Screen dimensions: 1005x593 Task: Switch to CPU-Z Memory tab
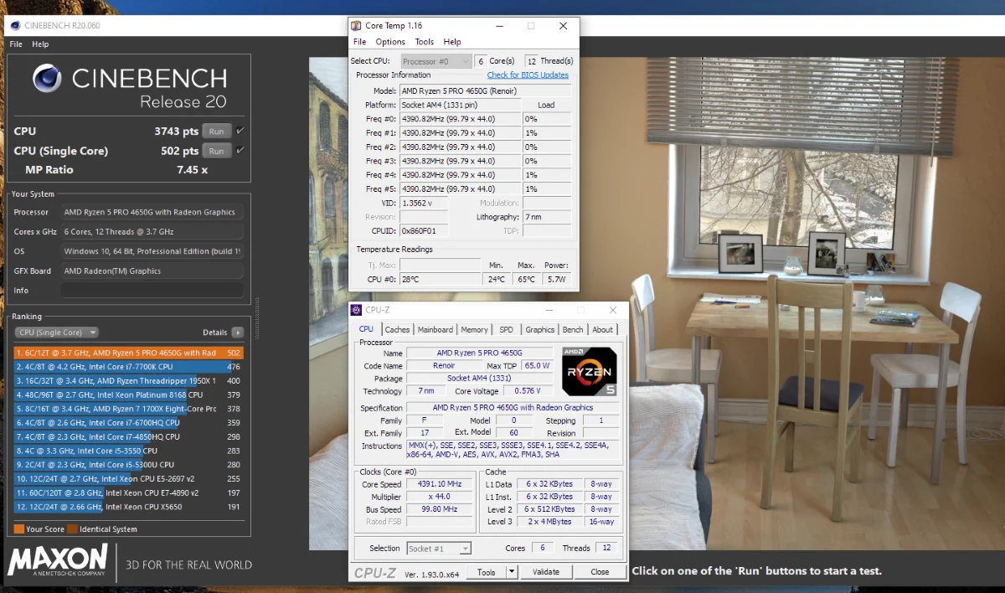pos(474,329)
